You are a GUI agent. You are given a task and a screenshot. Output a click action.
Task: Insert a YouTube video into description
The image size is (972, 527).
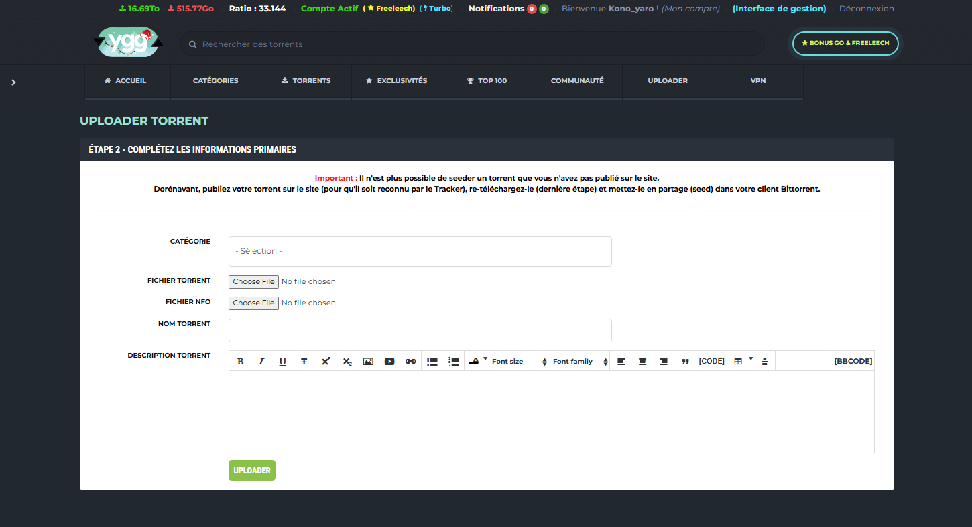click(389, 362)
